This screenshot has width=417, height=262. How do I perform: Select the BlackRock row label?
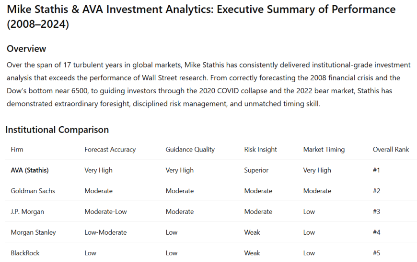(x=25, y=253)
